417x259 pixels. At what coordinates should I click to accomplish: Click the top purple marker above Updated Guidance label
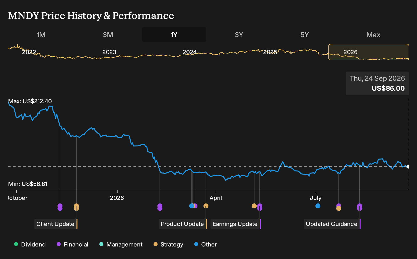point(360,206)
